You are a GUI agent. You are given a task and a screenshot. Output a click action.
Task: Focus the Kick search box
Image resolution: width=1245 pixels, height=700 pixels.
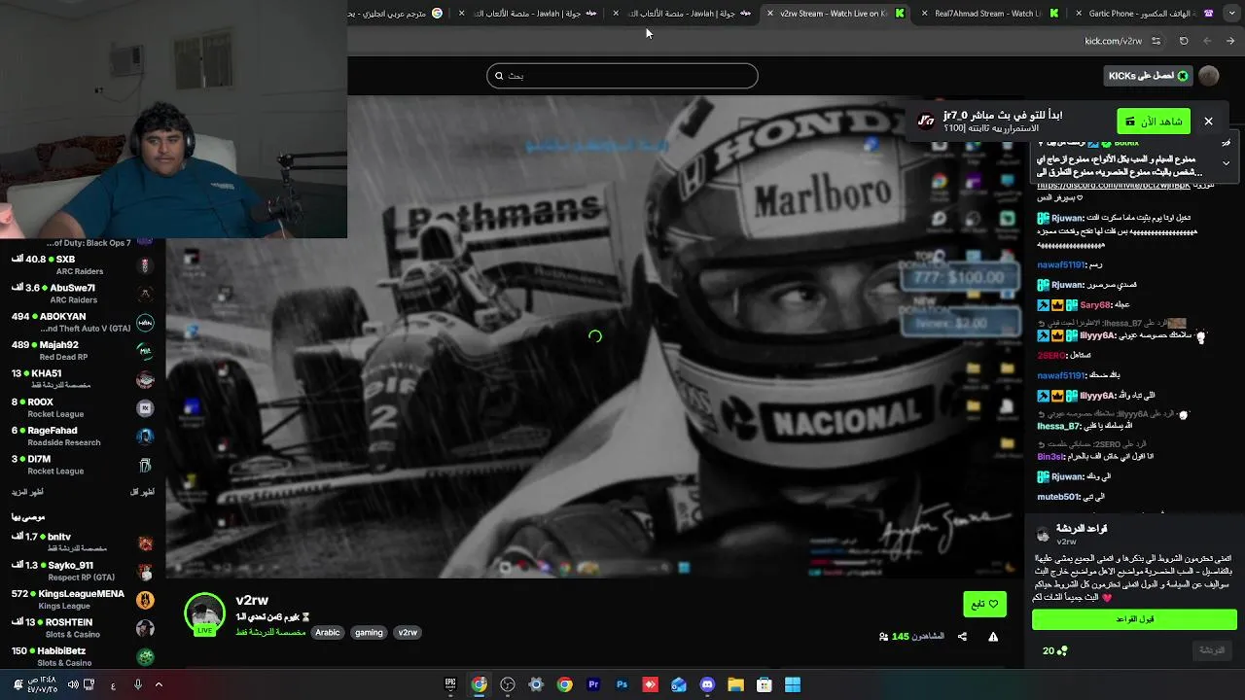[x=622, y=76]
